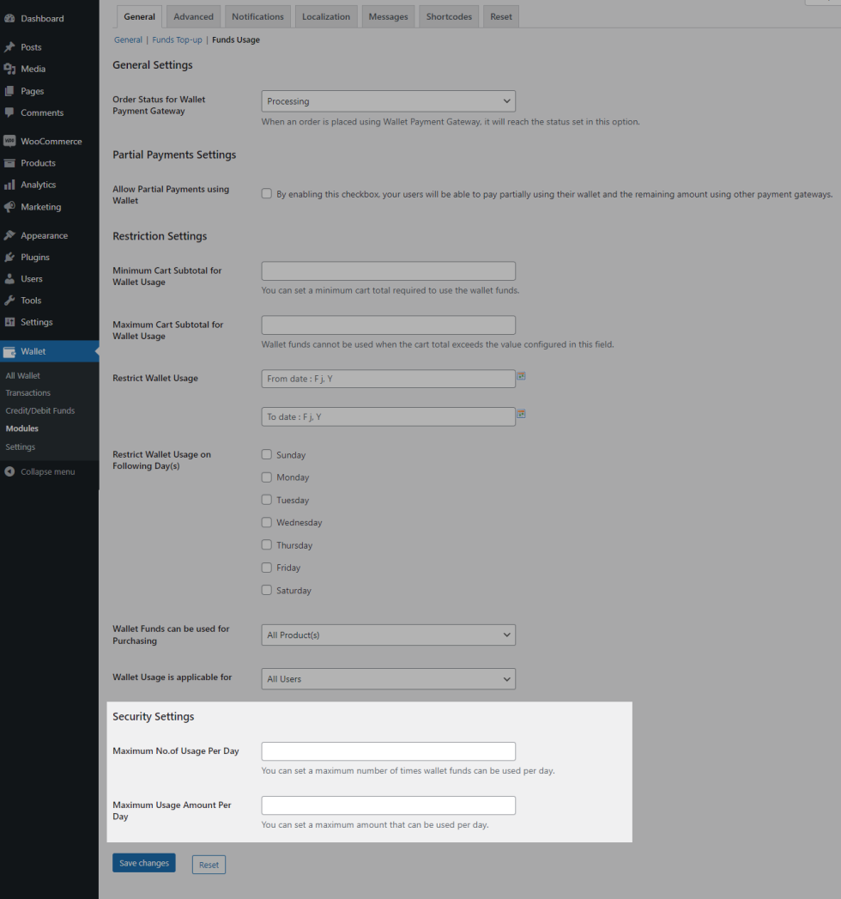Check the Monday restriction checkbox

[x=266, y=477]
